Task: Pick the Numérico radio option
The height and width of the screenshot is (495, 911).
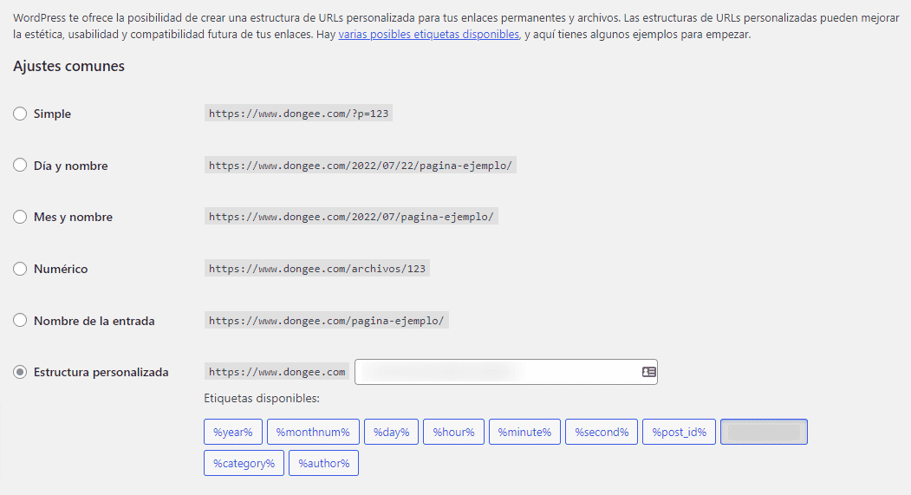Action: click(x=20, y=269)
